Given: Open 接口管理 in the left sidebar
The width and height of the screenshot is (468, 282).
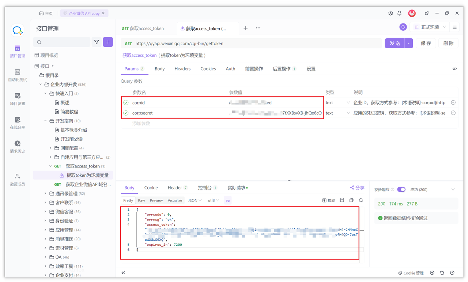Looking at the screenshot, I should tap(17, 52).
